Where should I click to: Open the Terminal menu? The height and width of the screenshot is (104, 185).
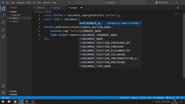tap(47, 3)
